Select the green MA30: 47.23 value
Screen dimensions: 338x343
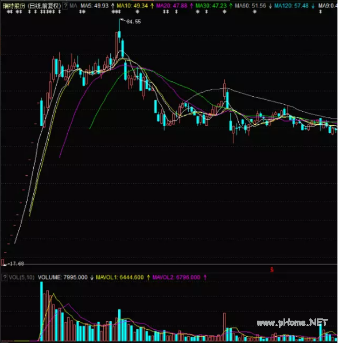pyautogui.click(x=211, y=6)
